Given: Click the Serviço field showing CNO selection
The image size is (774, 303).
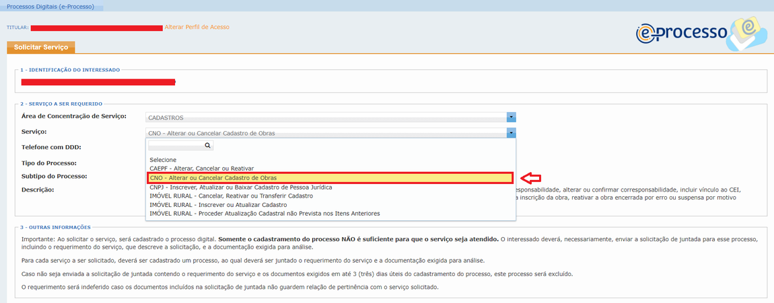Looking at the screenshot, I should click(x=326, y=133).
